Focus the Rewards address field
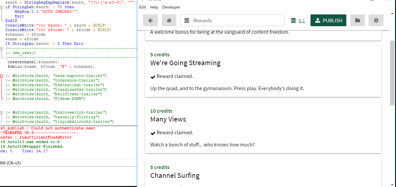This screenshot has width=396, height=187. [x=233, y=20]
